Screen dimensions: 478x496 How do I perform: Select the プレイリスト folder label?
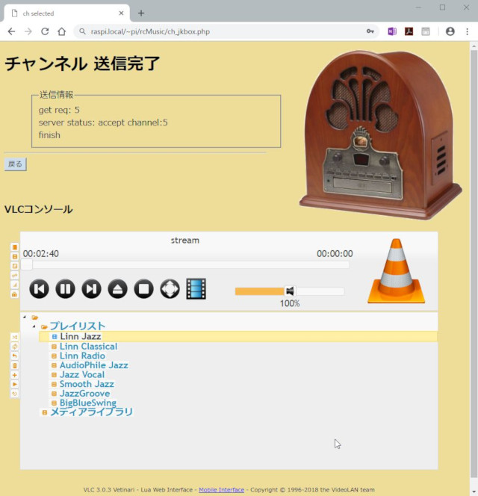(x=78, y=326)
